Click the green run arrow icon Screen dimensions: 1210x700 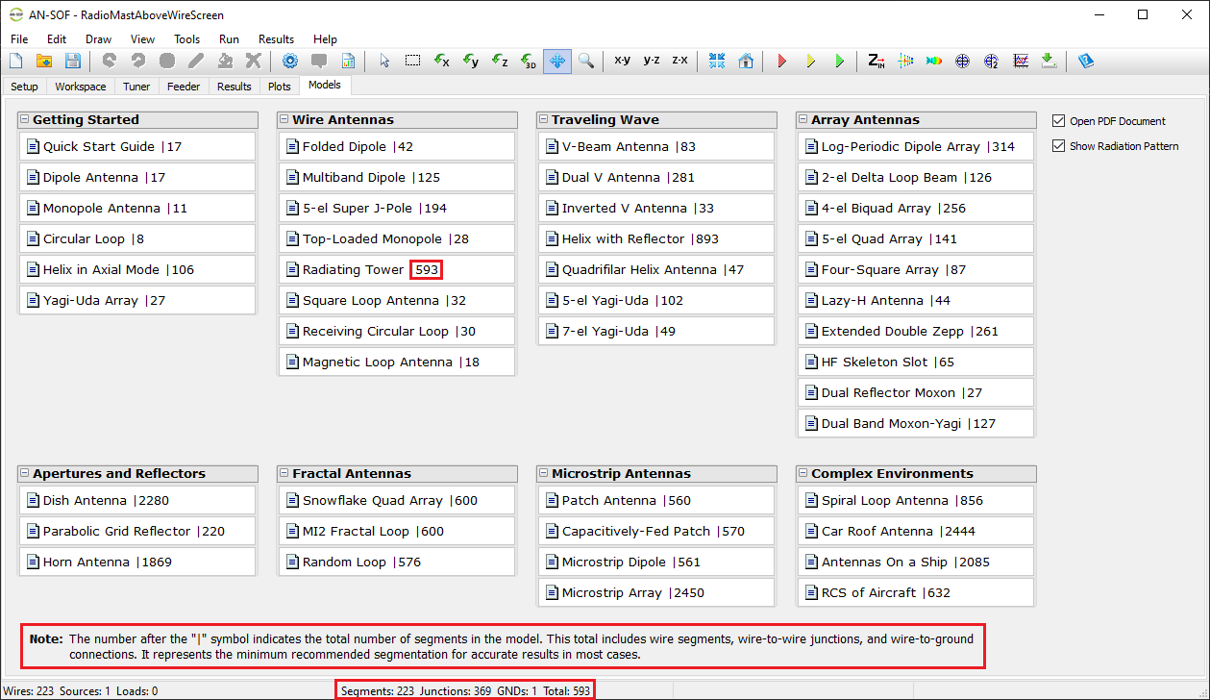coord(840,61)
